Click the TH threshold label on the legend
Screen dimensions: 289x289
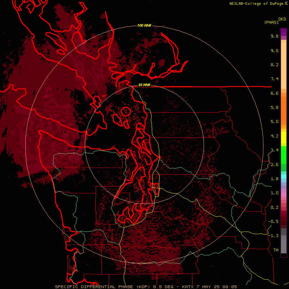tap(276, 250)
